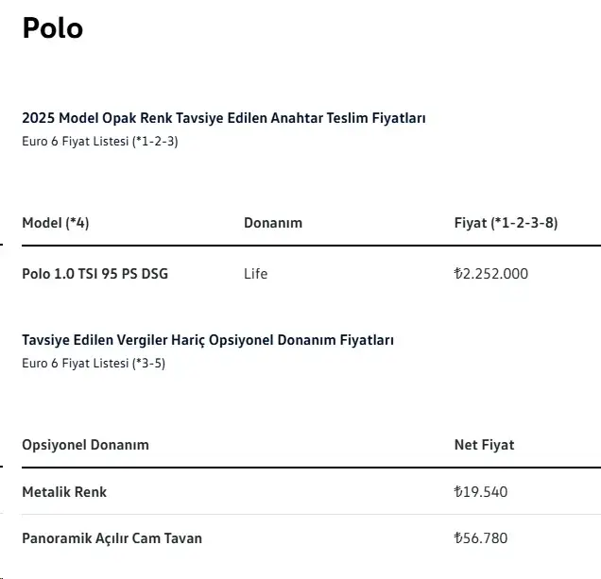Image resolution: width=601 pixels, height=579 pixels.
Task: Click the Lira symbol before 56.780
Action: pyautogui.click(x=458, y=538)
